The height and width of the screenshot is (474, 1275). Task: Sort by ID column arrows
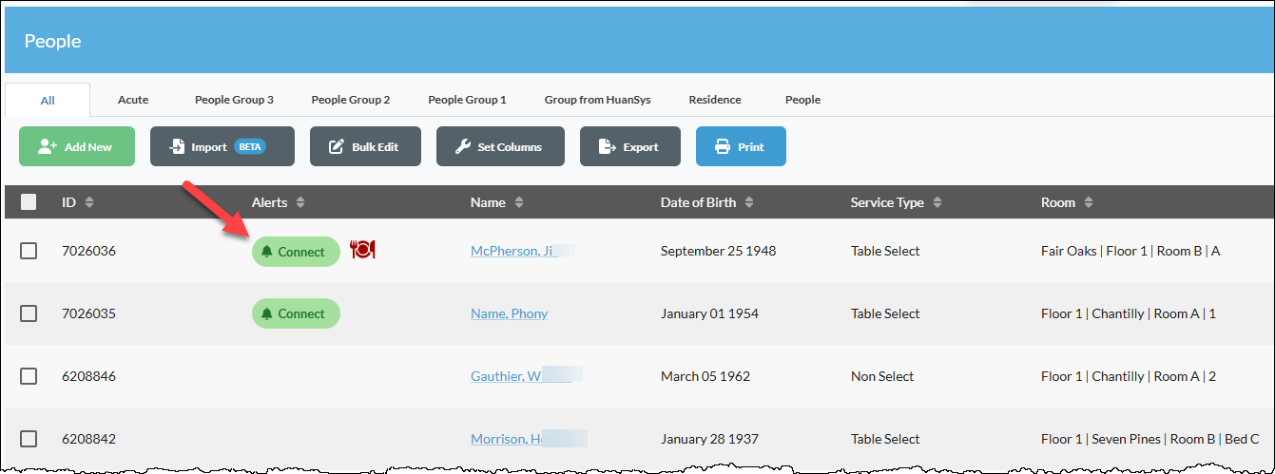click(x=89, y=202)
